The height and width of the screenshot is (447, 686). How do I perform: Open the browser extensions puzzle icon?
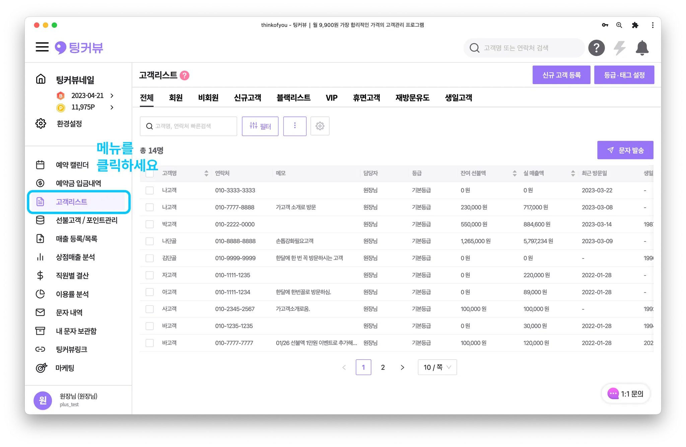(x=635, y=25)
